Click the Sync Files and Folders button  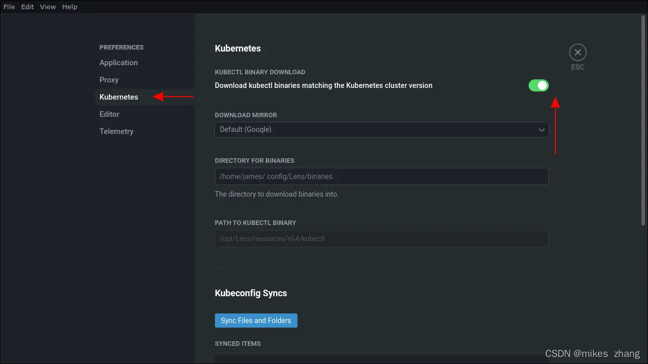(x=256, y=321)
